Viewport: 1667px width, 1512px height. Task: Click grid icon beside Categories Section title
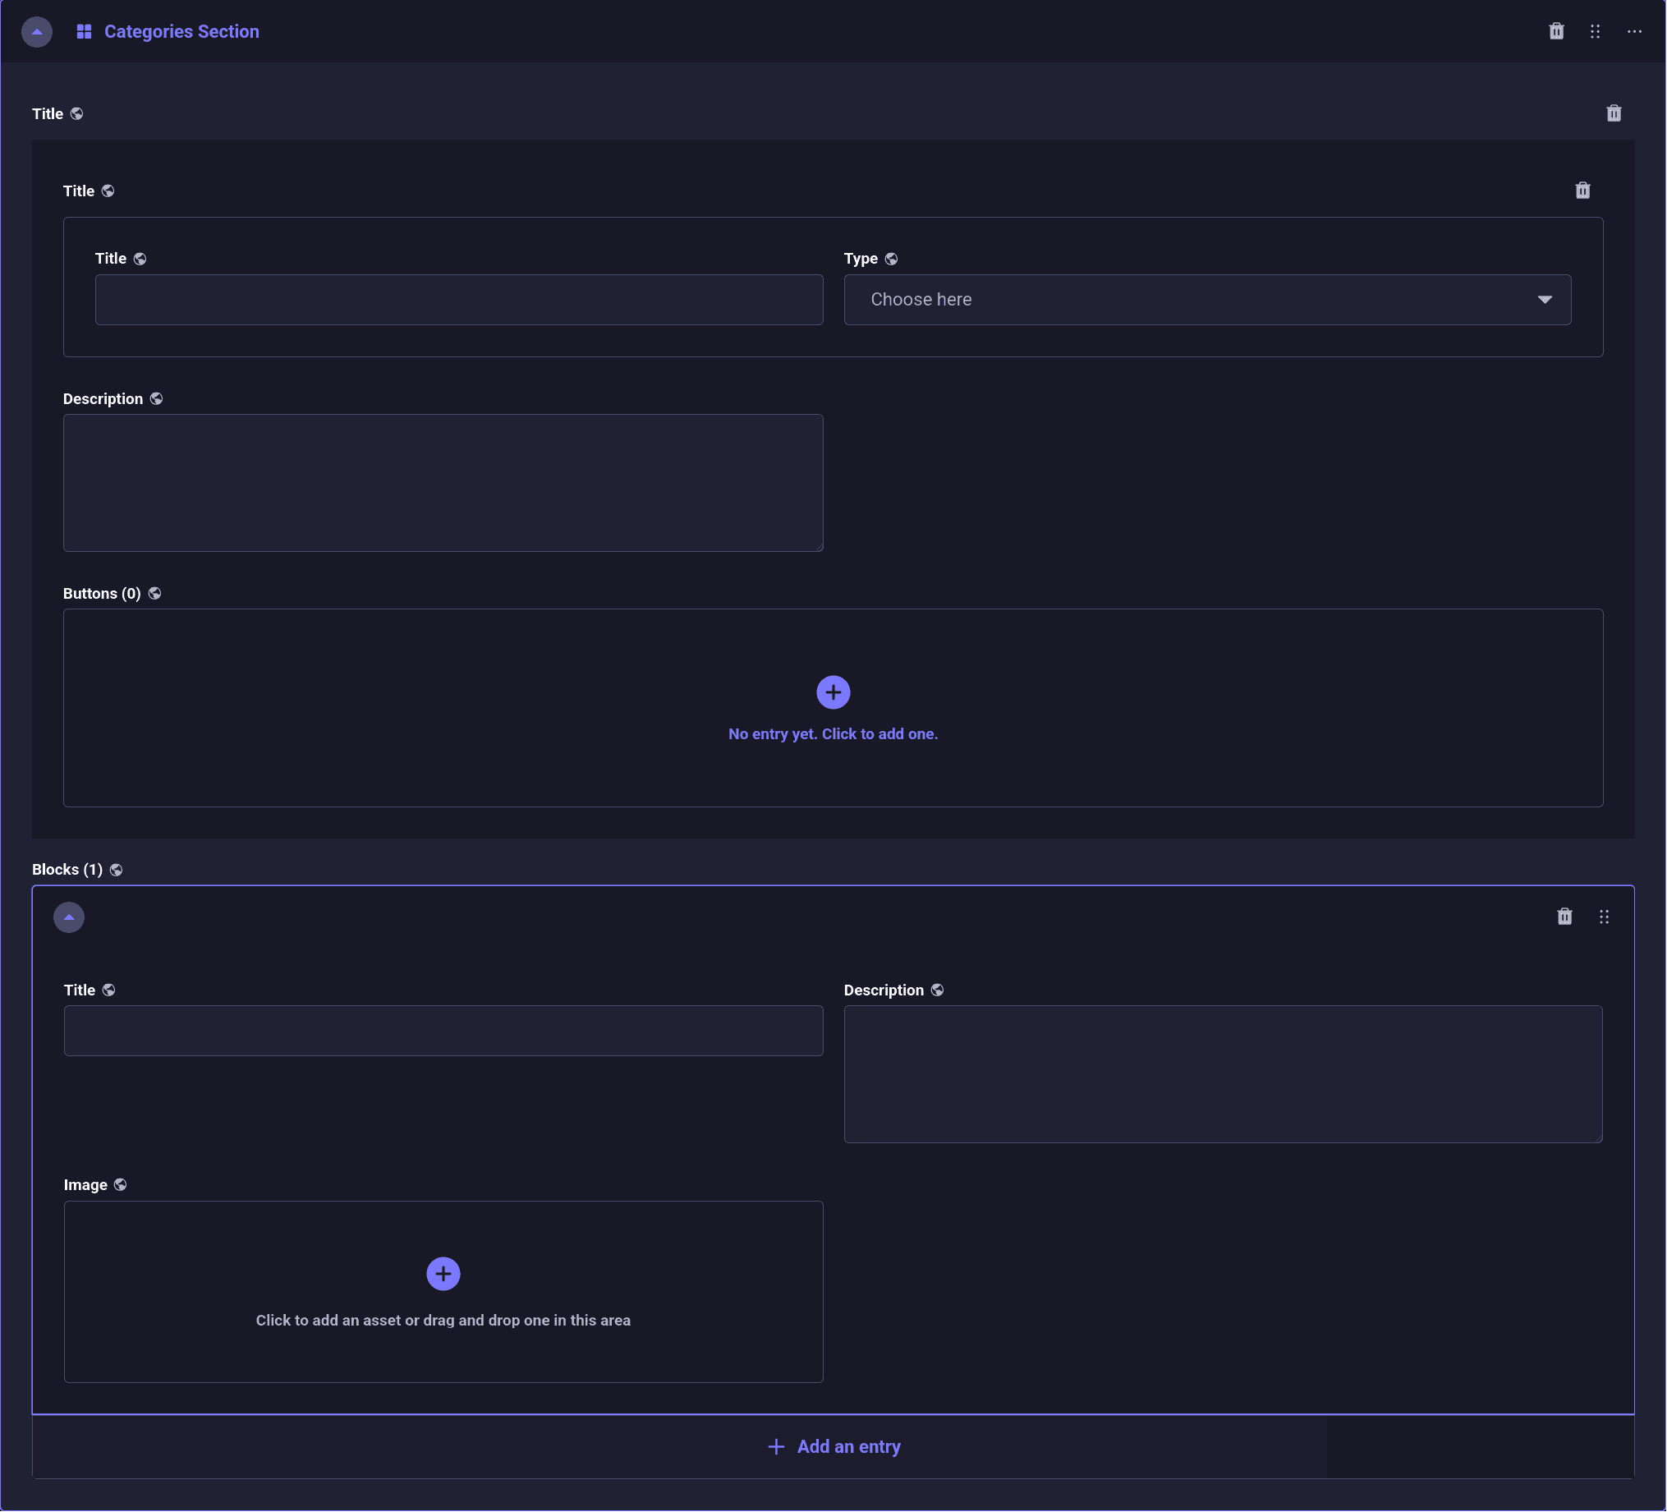click(x=84, y=31)
